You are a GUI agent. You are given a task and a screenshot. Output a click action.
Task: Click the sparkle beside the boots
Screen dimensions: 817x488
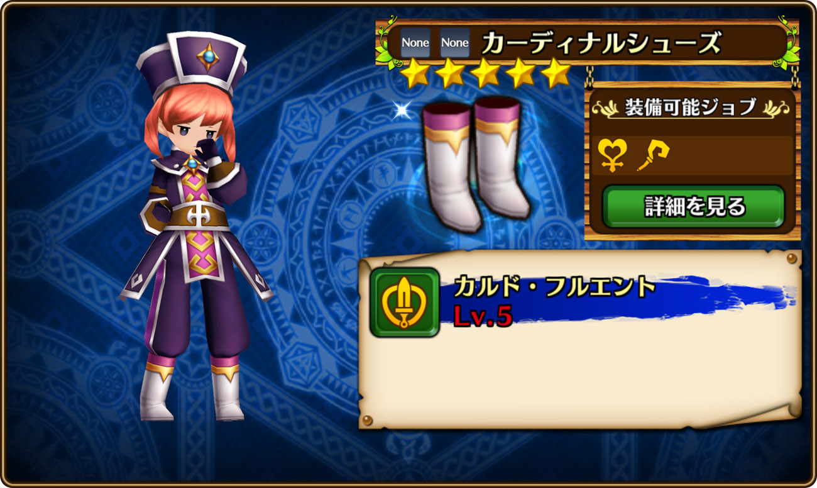point(400,111)
